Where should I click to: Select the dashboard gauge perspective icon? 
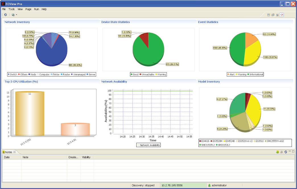pos(282,15)
